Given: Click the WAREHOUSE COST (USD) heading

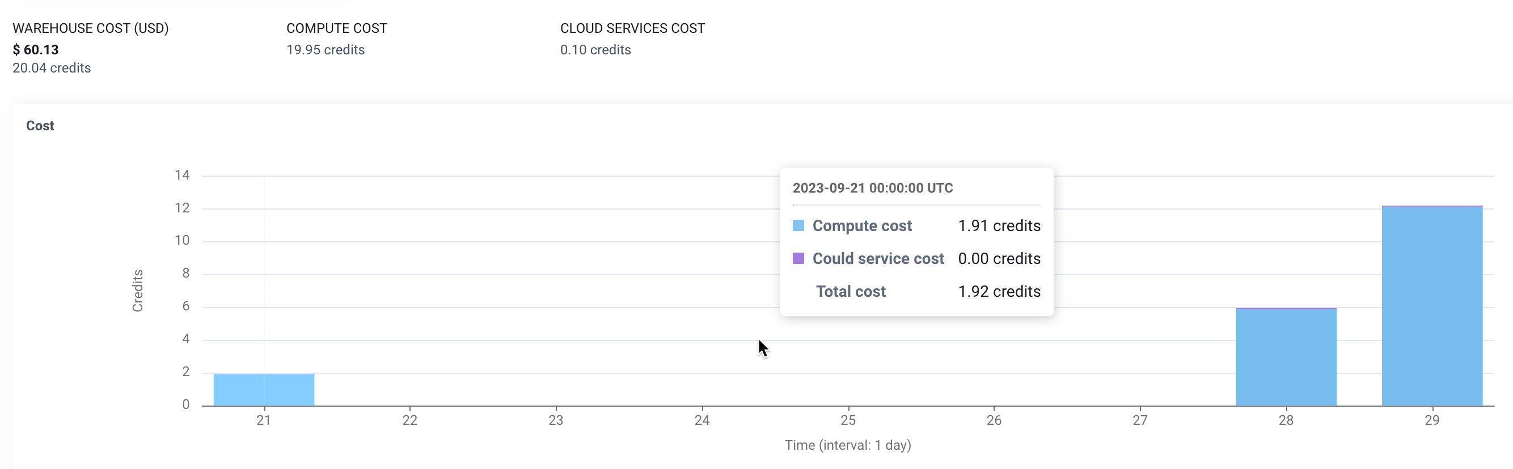Looking at the screenshot, I should pos(91,28).
